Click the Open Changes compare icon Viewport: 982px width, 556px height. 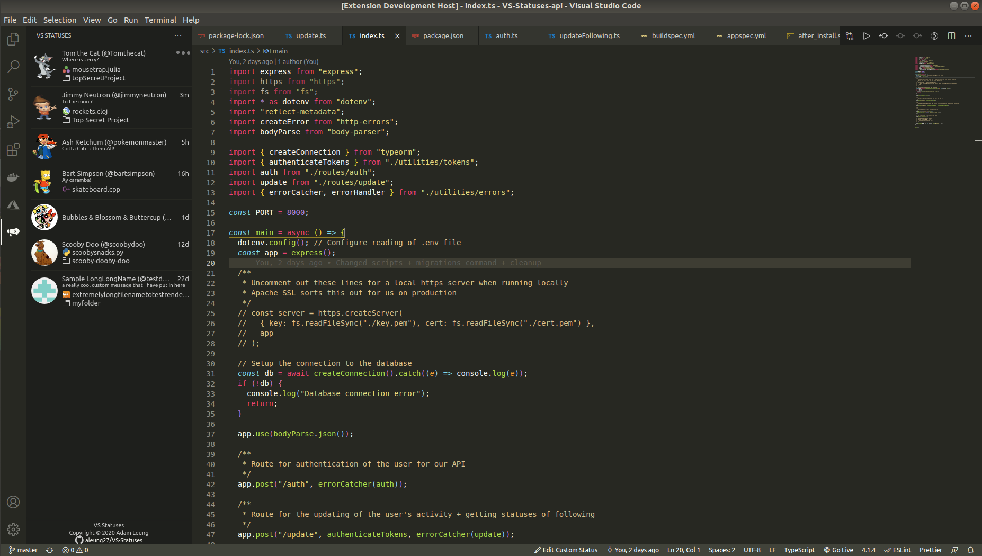[850, 36]
